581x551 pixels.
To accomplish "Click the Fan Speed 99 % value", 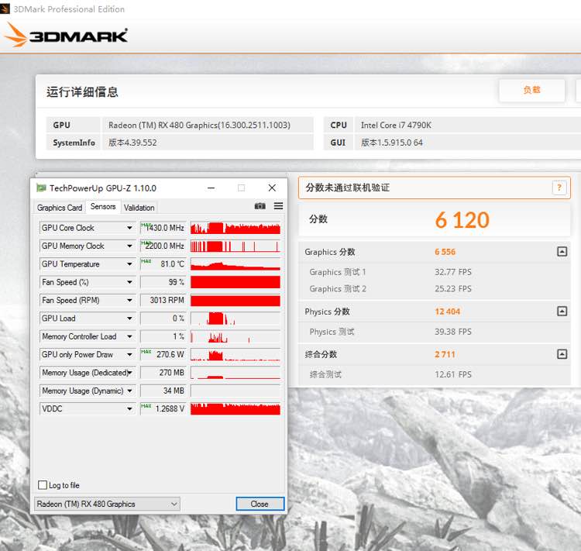I will (163, 282).
